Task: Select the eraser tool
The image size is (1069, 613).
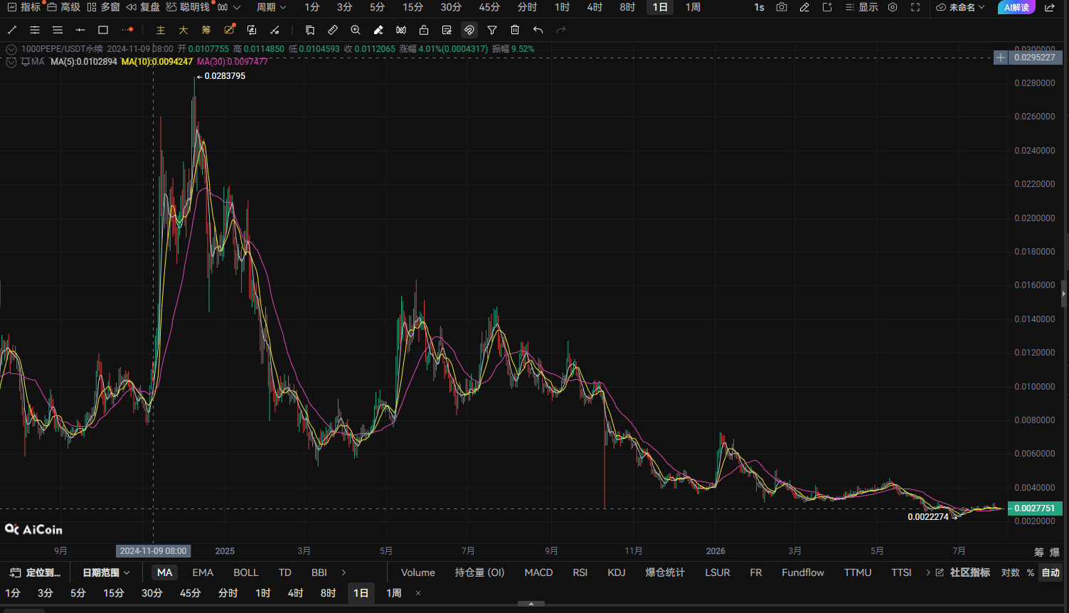Action: point(378,30)
